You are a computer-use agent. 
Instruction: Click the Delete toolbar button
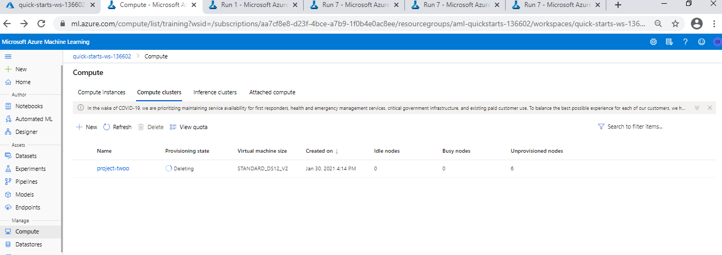[x=151, y=127]
